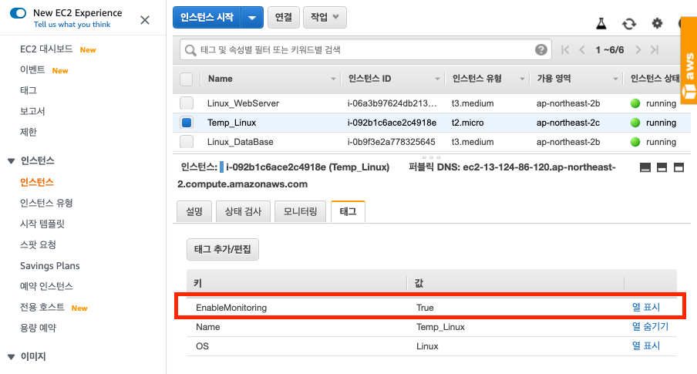Open the 작업 actions dropdown

point(325,17)
